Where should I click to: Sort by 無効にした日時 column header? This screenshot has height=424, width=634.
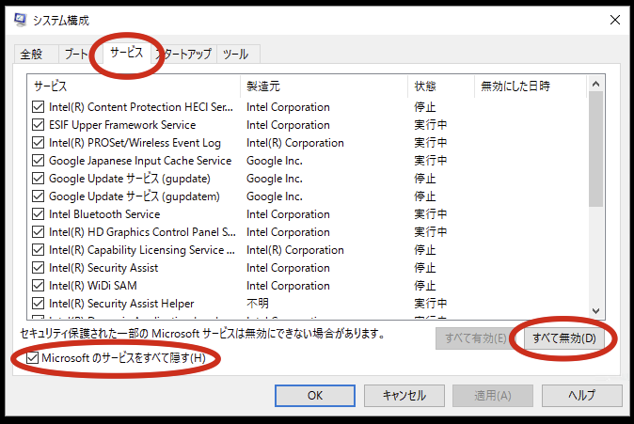click(x=531, y=86)
